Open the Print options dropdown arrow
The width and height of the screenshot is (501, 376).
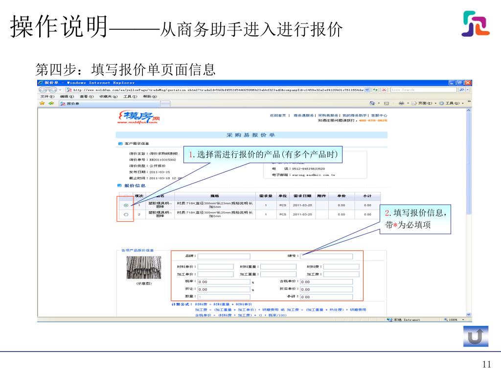[408, 103]
